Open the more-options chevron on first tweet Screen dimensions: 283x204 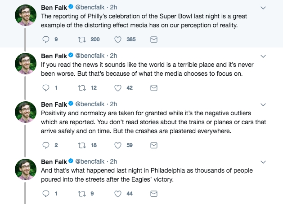pyautogui.click(x=263, y=8)
